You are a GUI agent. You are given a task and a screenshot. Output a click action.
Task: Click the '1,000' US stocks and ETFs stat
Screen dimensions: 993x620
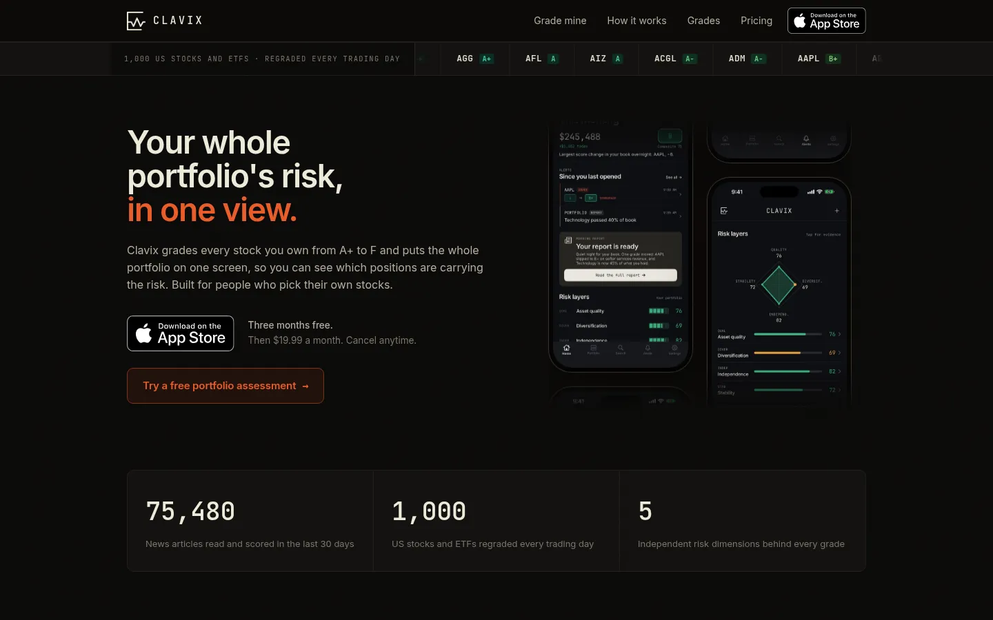pos(496,521)
